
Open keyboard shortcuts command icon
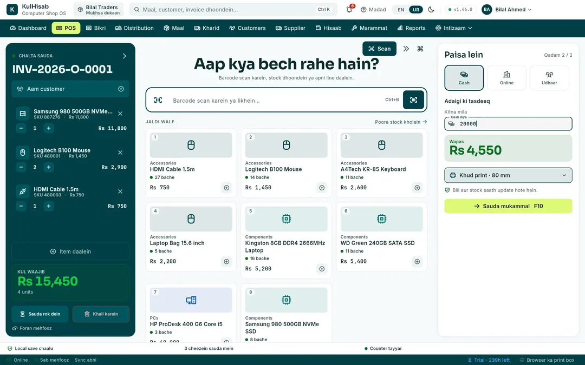point(420,49)
